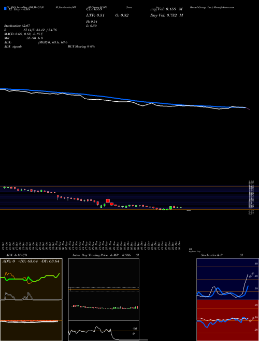
Task: Select the O: 0.52 open price
Action: 122,15
